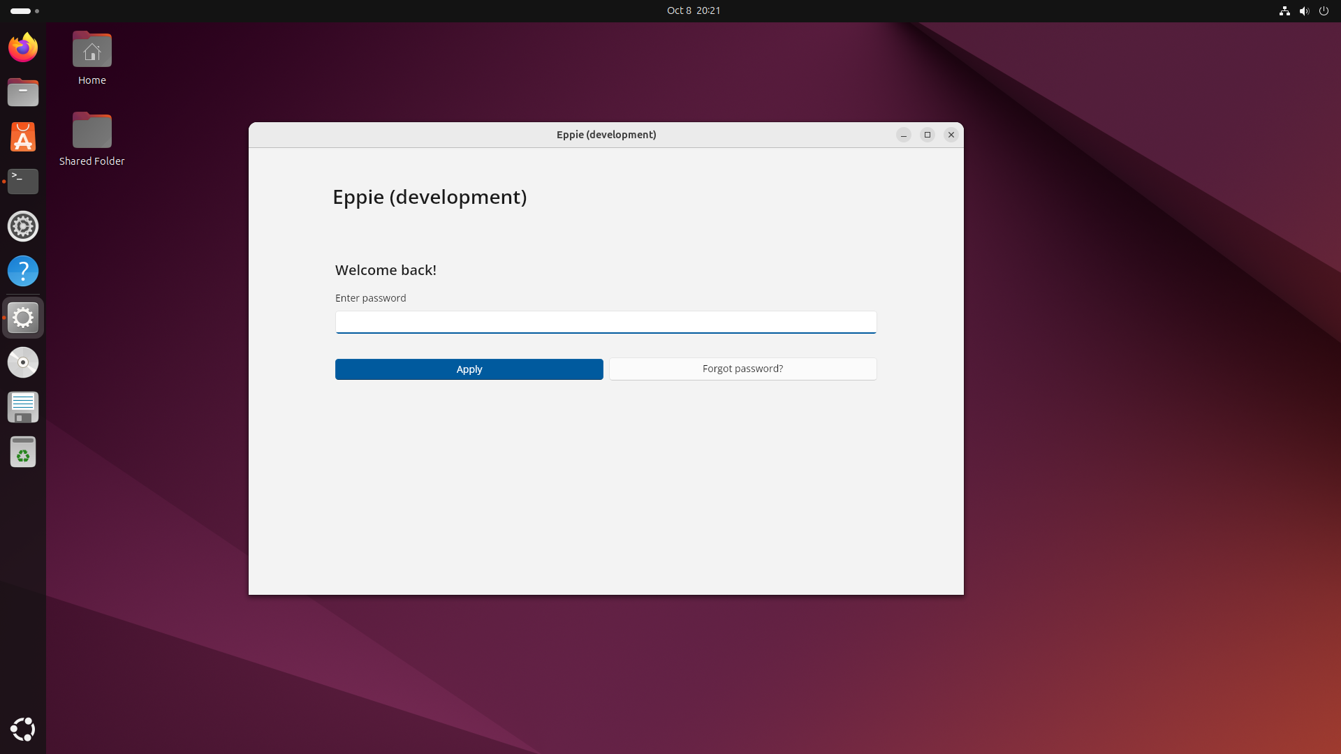Open the power menu in the top bar
1341x754 pixels.
click(x=1324, y=11)
